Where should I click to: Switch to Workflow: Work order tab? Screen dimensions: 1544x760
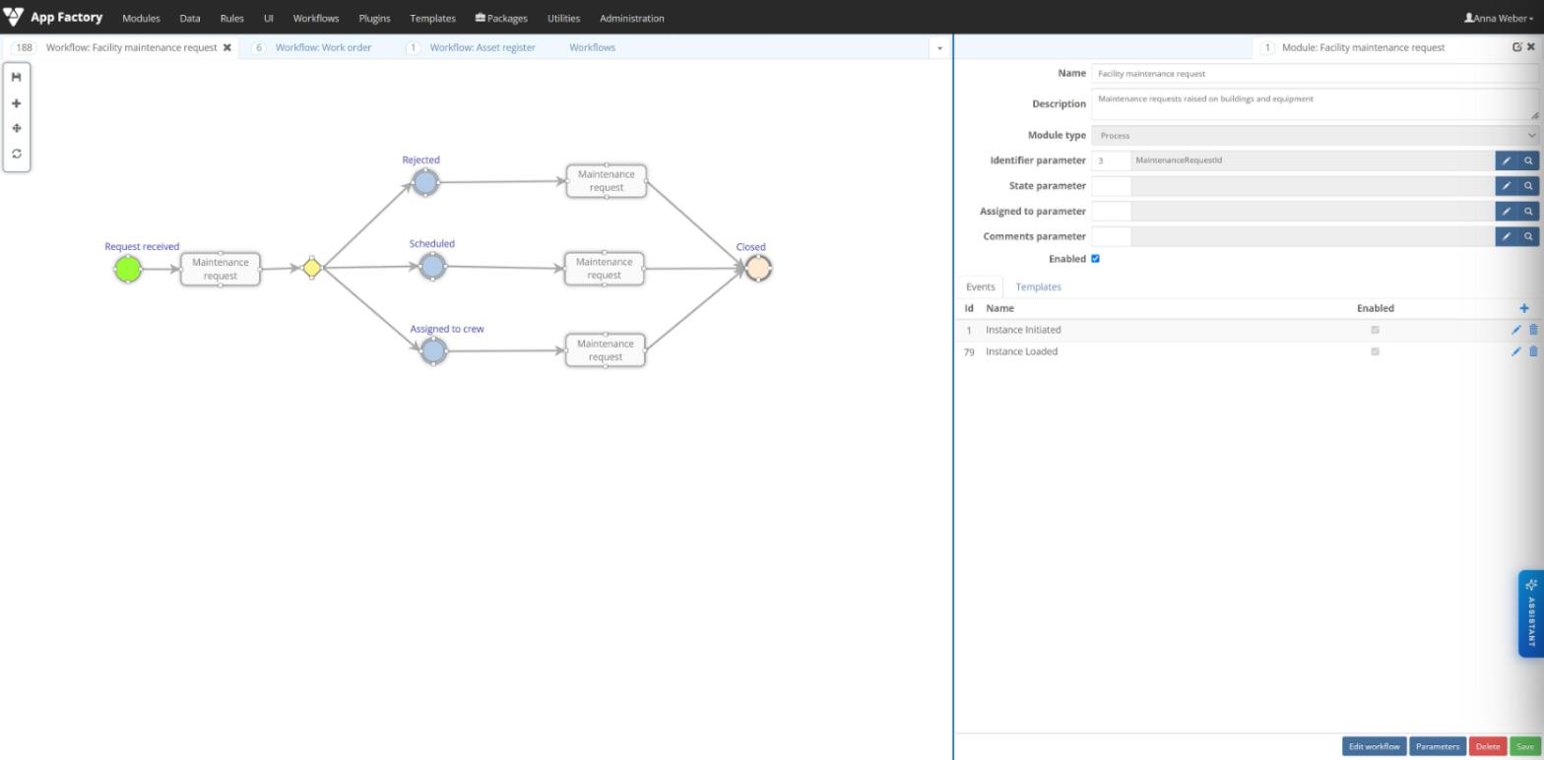323,47
